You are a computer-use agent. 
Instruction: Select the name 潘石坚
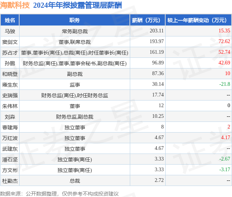tap(10, 159)
